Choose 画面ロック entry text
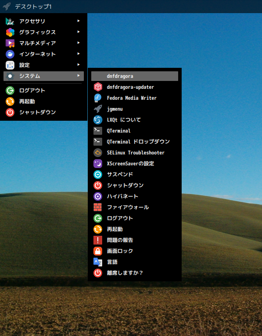262x336 pixels. [x=120, y=251]
